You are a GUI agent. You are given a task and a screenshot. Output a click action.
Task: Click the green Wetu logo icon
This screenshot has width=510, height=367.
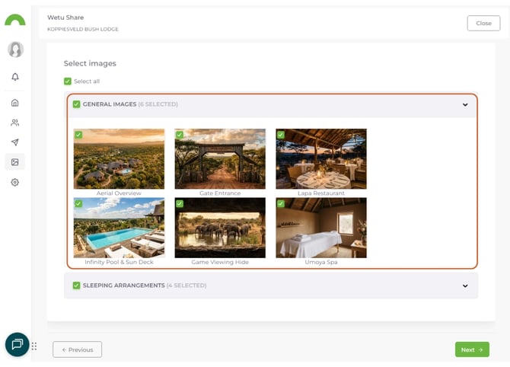15,21
